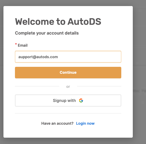Click divider line right of 'or'
The width and height of the screenshot is (146, 144).
99,86
